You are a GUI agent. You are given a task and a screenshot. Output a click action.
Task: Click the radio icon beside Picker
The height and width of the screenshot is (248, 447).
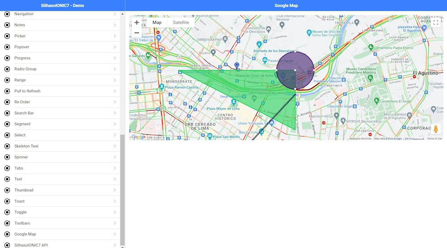(7, 36)
